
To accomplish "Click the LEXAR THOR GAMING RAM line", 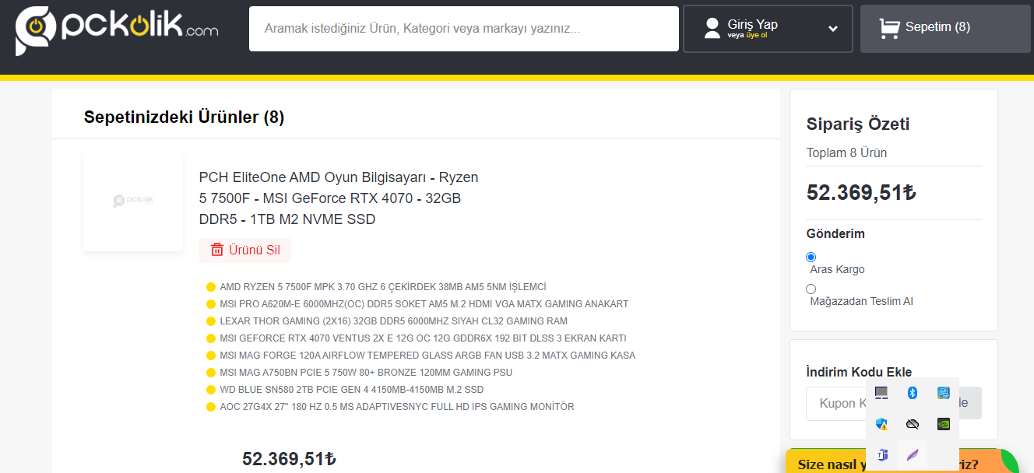I will 393,321.
